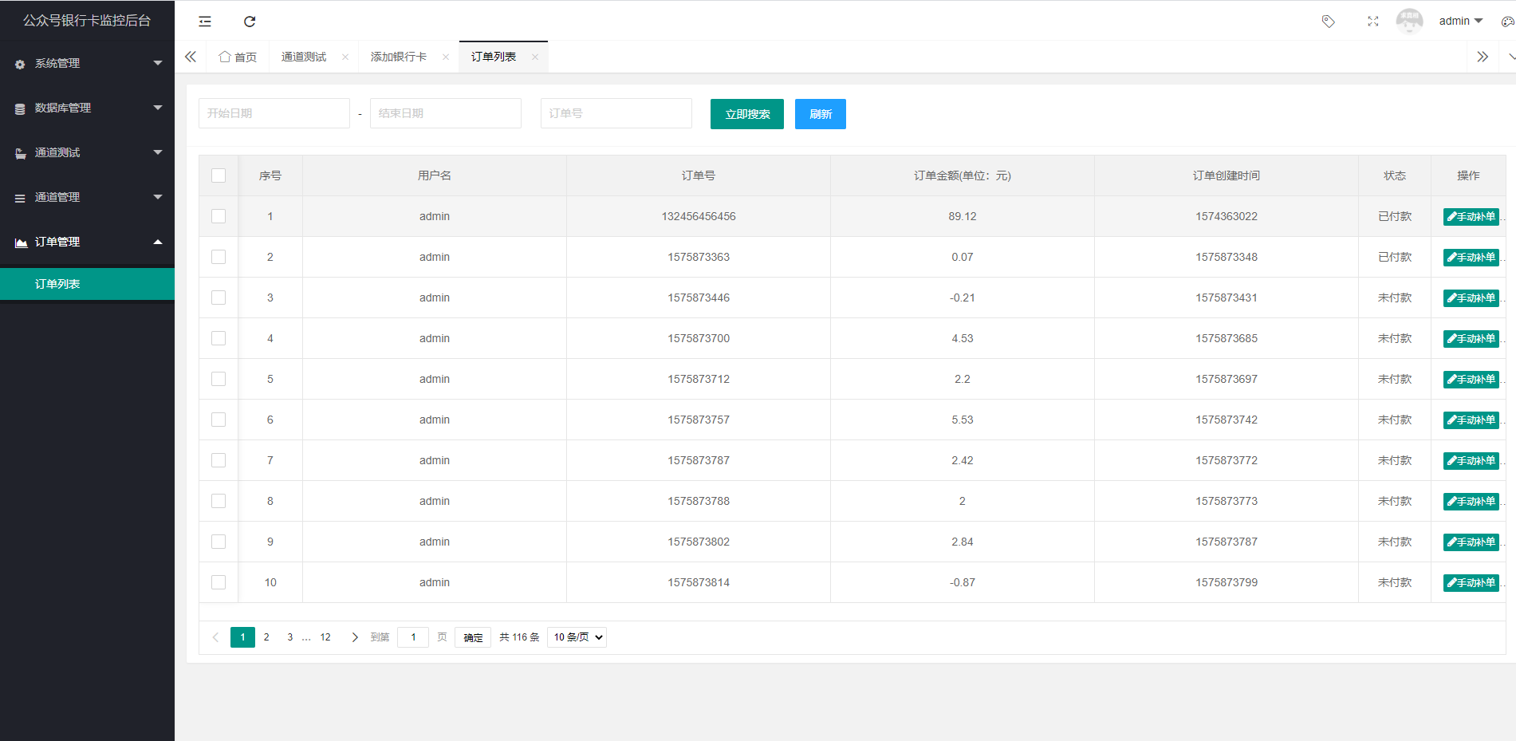Image resolution: width=1516 pixels, height=741 pixels.
Task: Click the admin avatar image
Action: click(1409, 21)
